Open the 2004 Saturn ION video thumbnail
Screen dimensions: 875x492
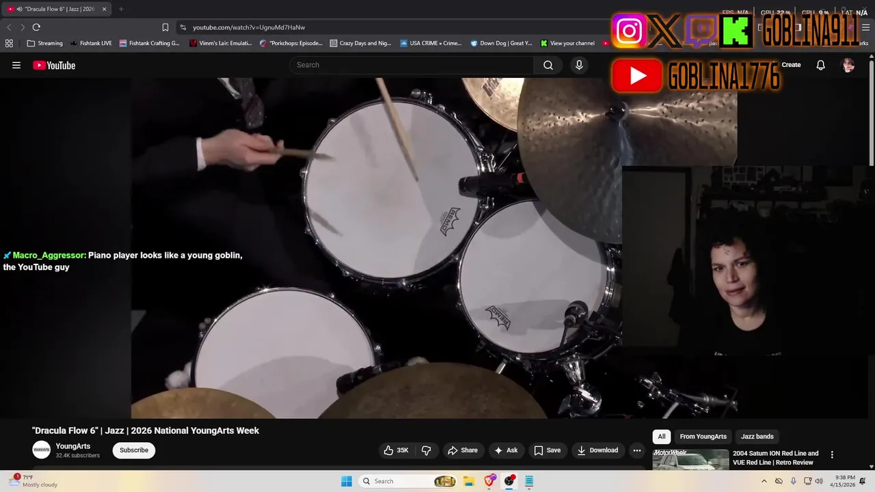click(x=690, y=459)
